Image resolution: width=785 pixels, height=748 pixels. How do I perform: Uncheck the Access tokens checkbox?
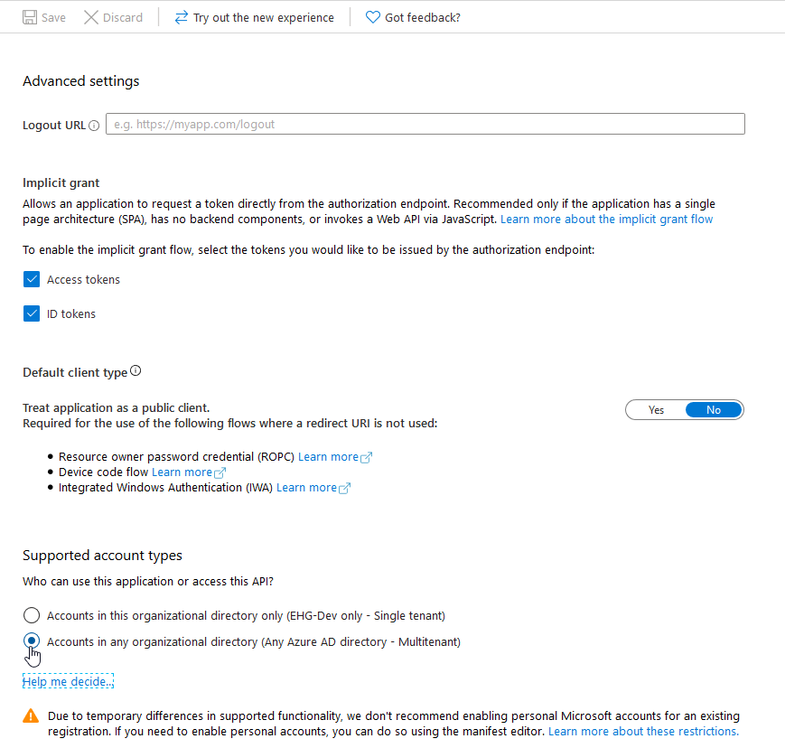click(x=31, y=279)
